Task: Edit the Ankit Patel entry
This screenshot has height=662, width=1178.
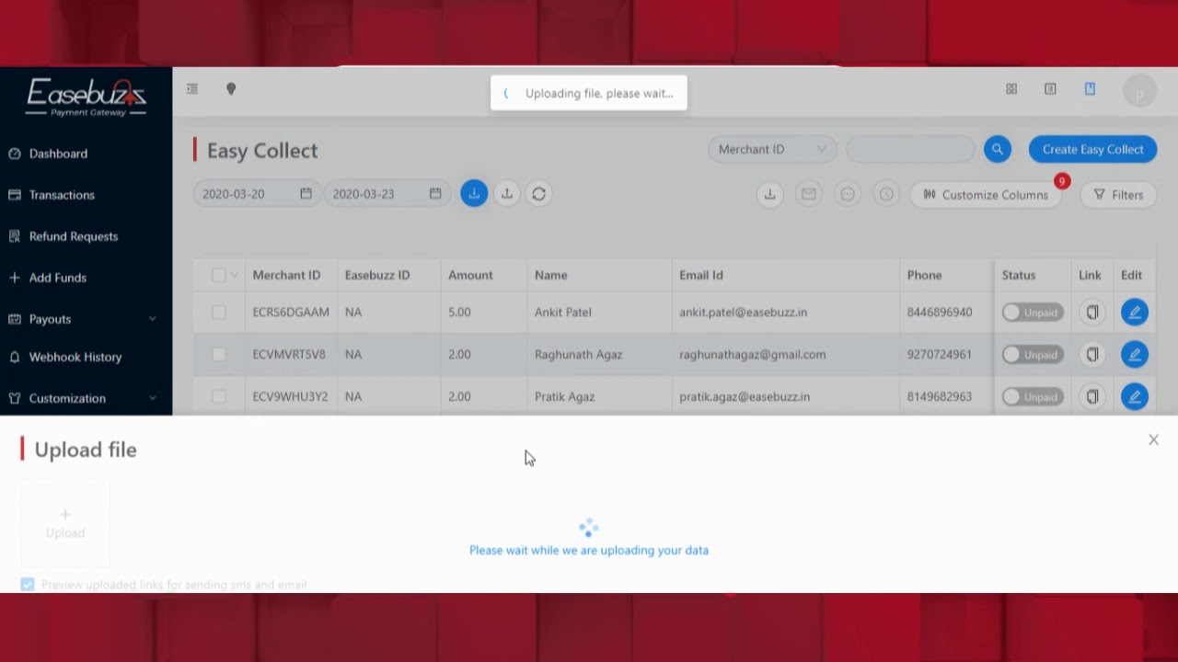Action: pyautogui.click(x=1135, y=313)
